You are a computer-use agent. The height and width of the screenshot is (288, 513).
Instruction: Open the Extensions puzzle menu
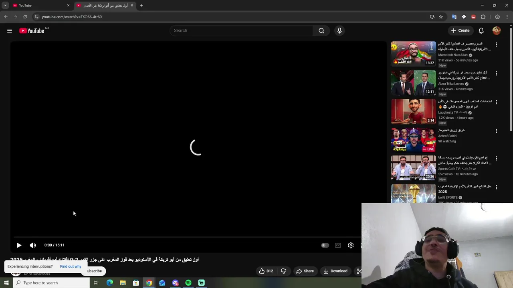tap(483, 17)
